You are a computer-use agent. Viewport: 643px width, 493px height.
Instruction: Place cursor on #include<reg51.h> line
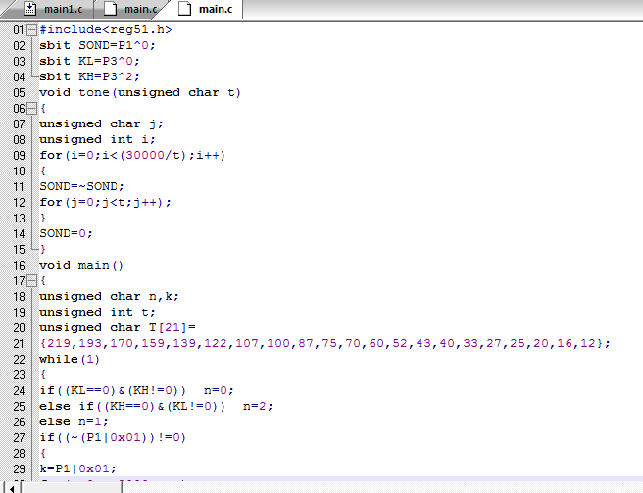[x=106, y=30]
